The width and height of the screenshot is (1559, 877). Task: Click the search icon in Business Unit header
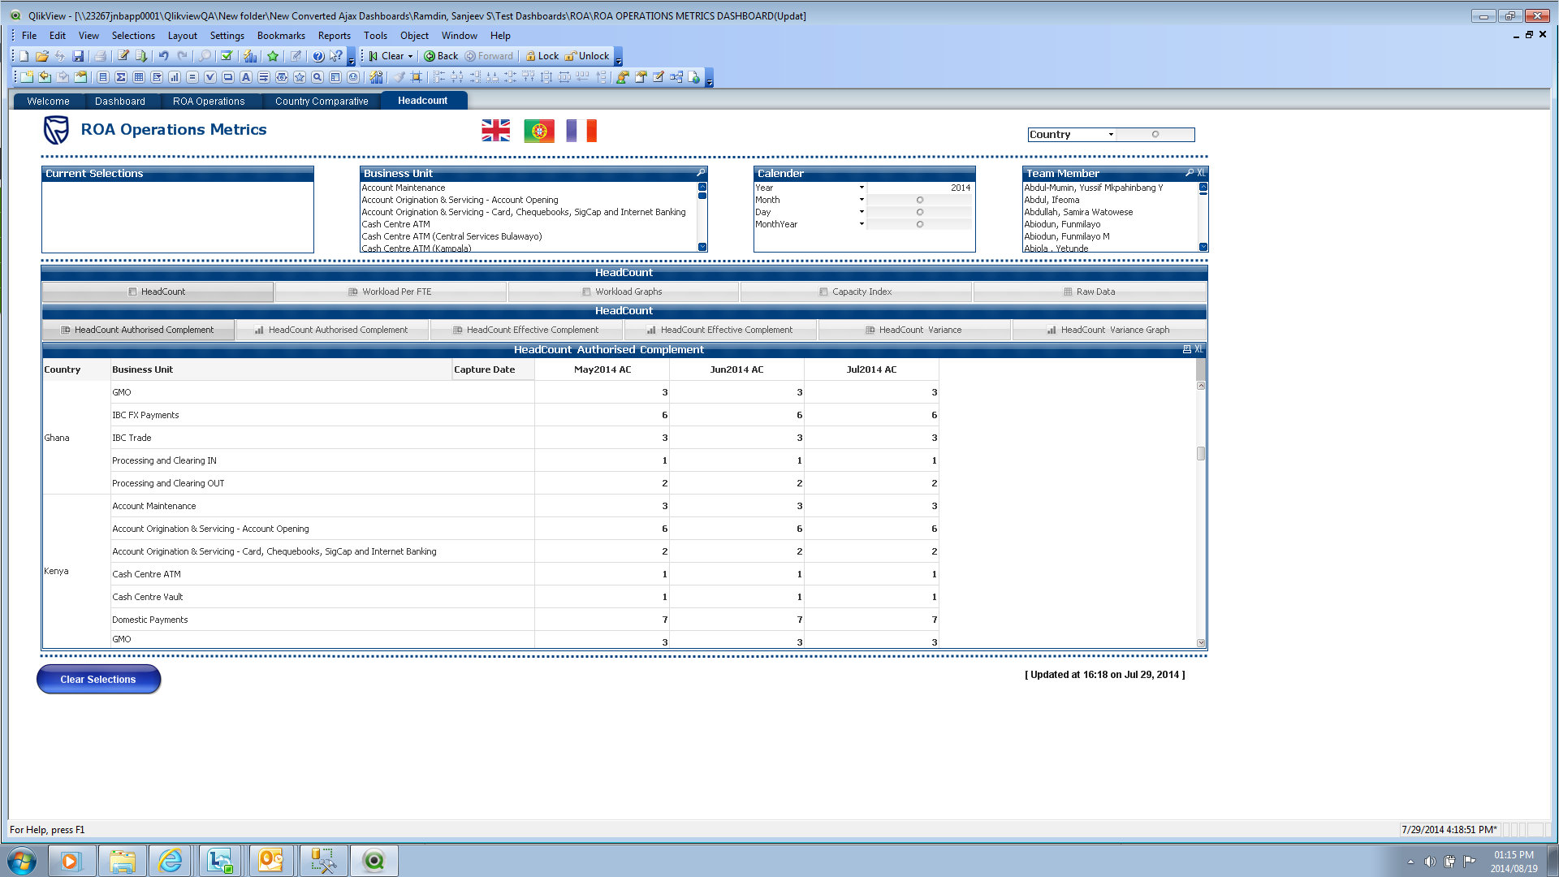701,173
